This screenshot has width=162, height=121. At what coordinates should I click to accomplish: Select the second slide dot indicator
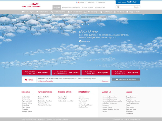[x=76, y=24]
